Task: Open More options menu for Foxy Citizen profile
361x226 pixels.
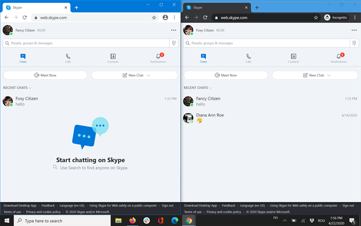Action: click(x=354, y=30)
